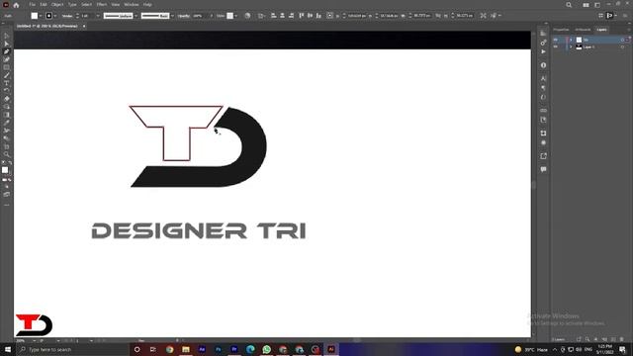The image size is (633, 356).
Task: Open the stroke color dropdown arrow
Action: point(55,16)
